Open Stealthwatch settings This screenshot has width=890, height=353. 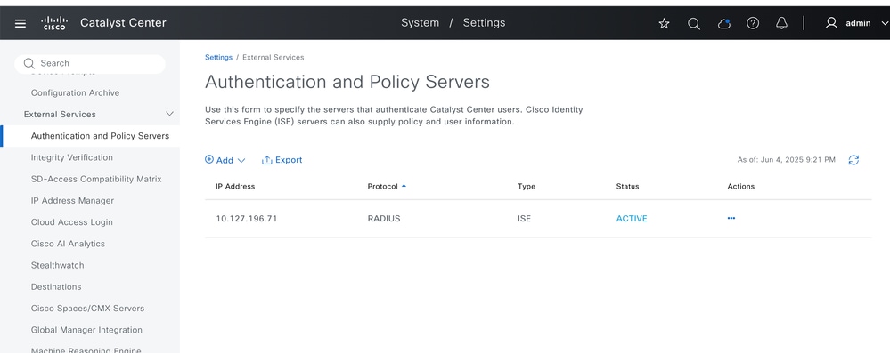click(57, 265)
